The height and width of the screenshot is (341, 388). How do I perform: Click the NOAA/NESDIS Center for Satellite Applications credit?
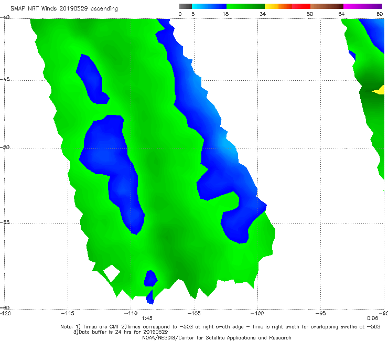point(217,338)
